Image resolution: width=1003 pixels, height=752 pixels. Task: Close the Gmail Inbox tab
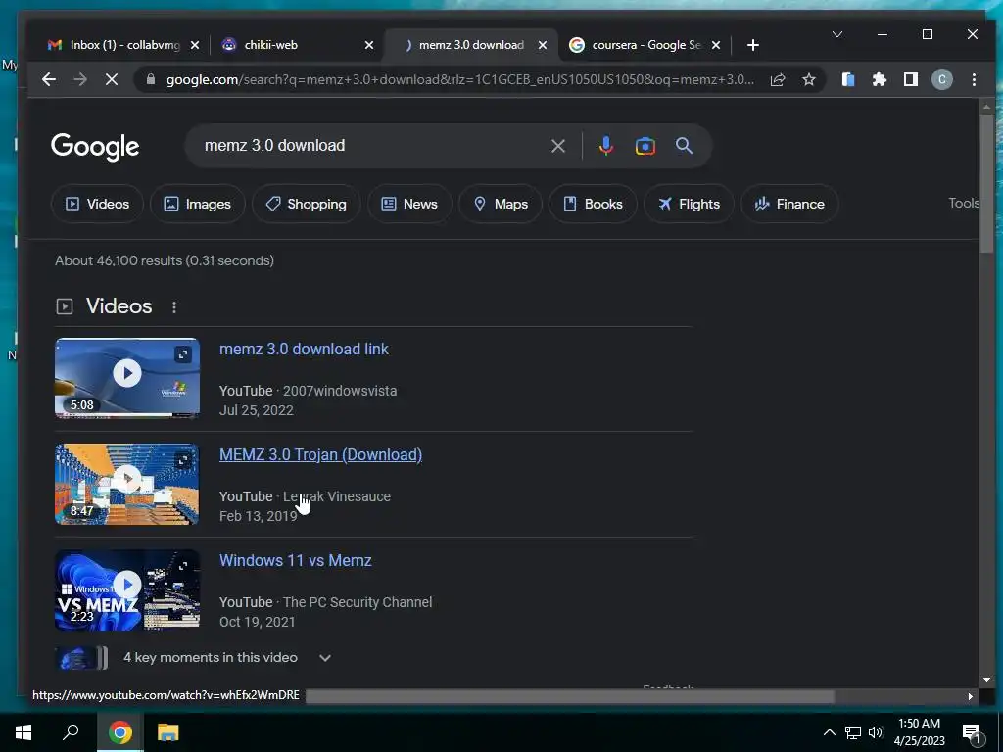pyautogui.click(x=195, y=45)
